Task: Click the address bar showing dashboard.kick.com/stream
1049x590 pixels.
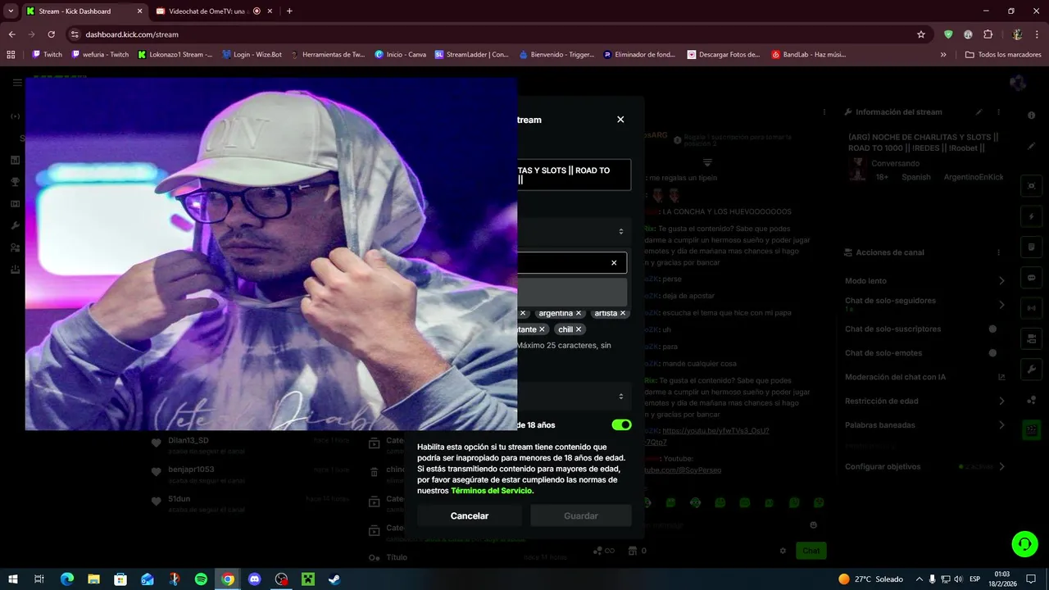Action: pyautogui.click(x=492, y=34)
